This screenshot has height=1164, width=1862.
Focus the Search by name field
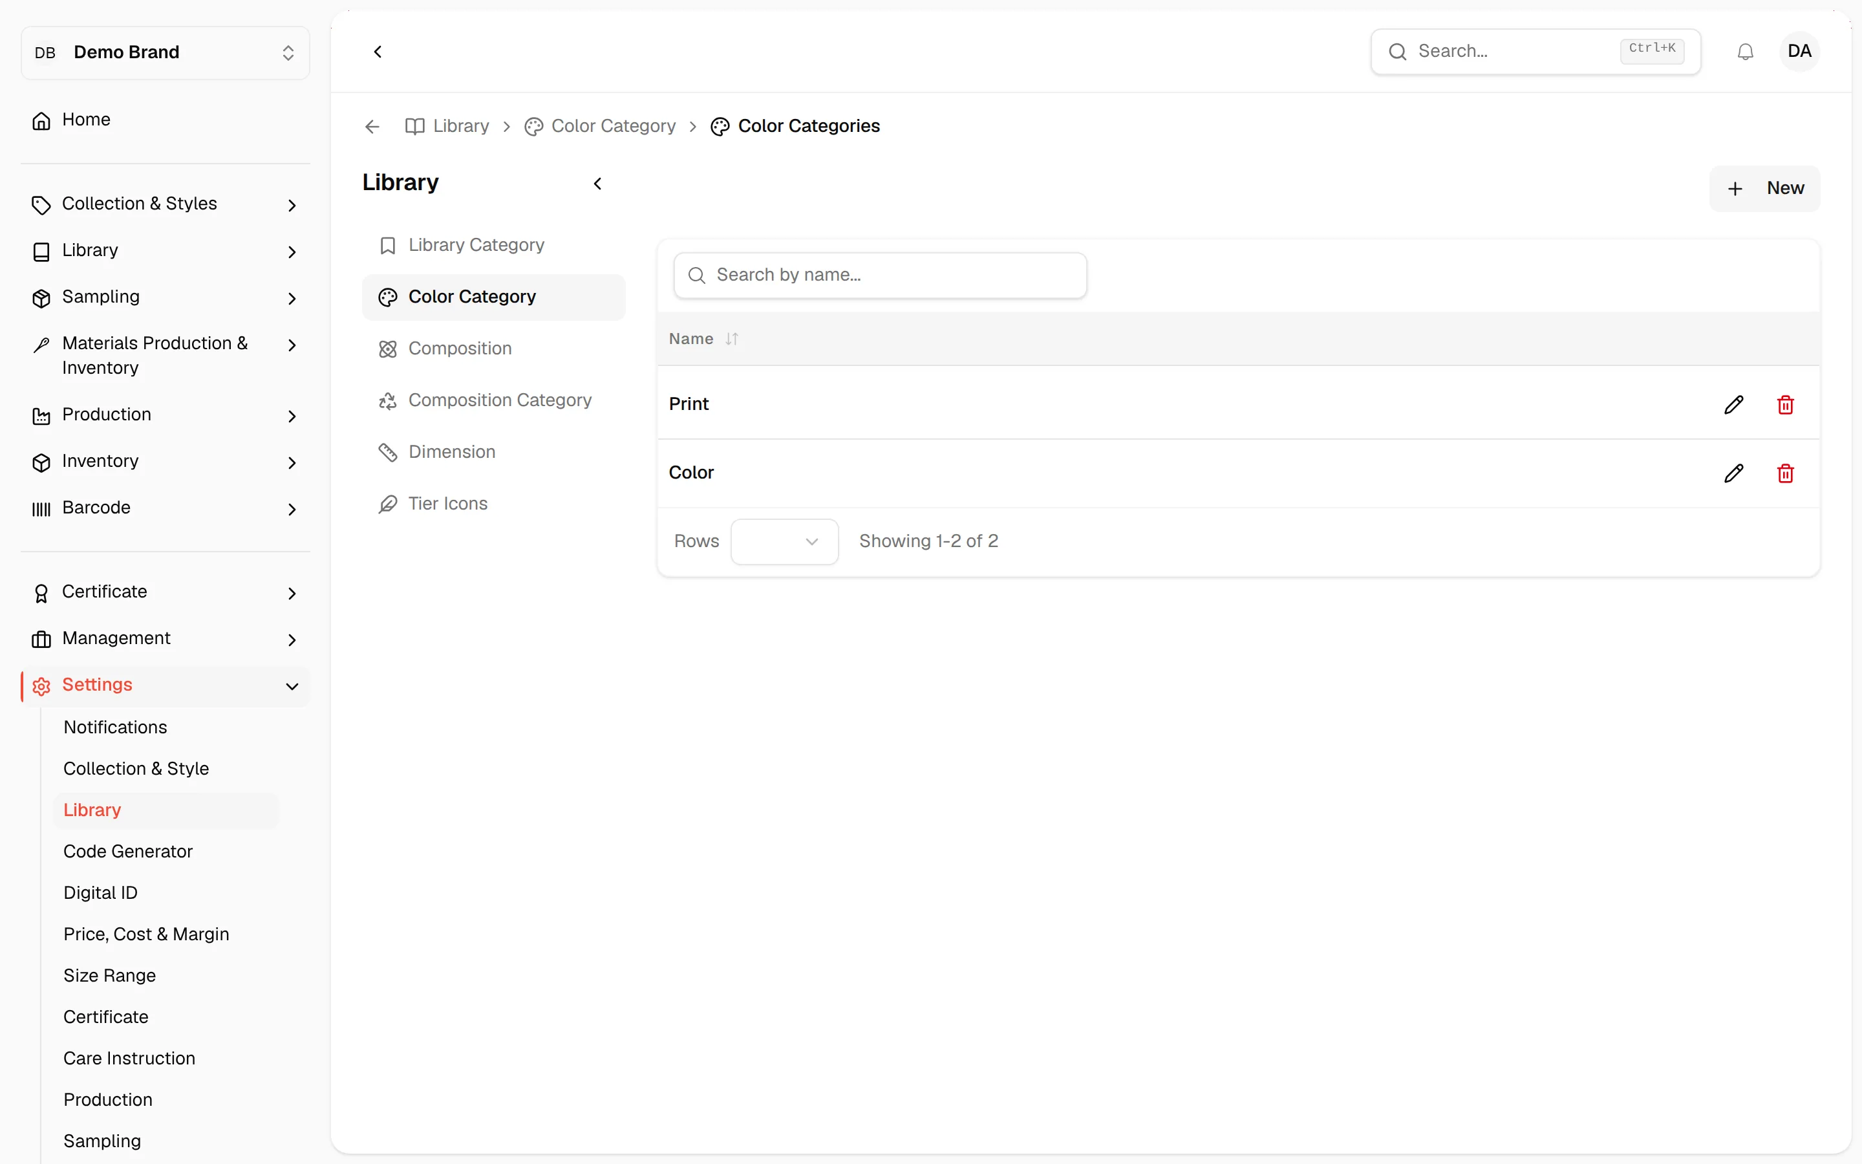coord(879,275)
